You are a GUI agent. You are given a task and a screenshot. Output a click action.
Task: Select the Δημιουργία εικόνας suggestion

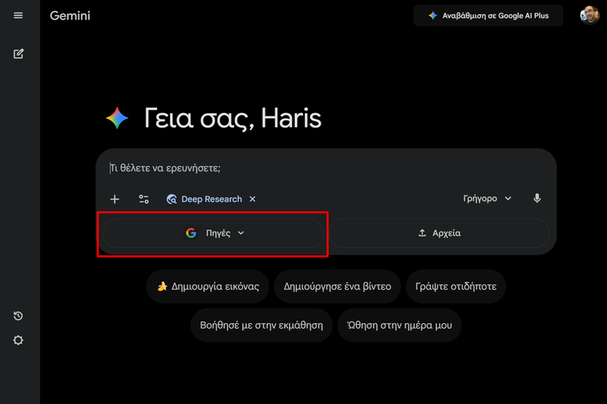(x=207, y=286)
